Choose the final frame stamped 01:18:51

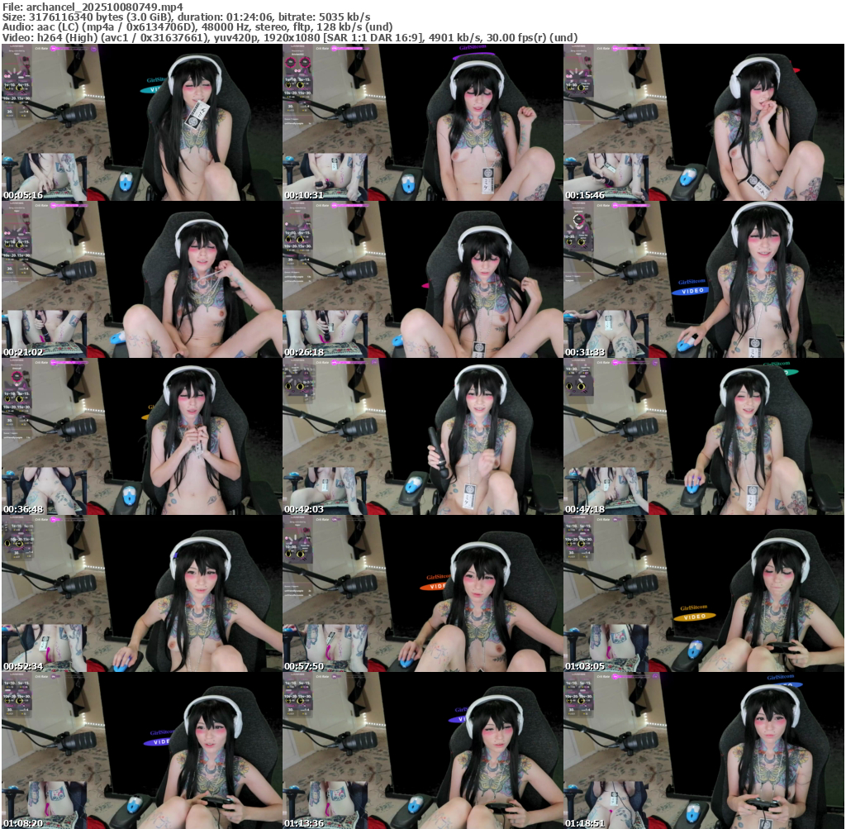704,750
